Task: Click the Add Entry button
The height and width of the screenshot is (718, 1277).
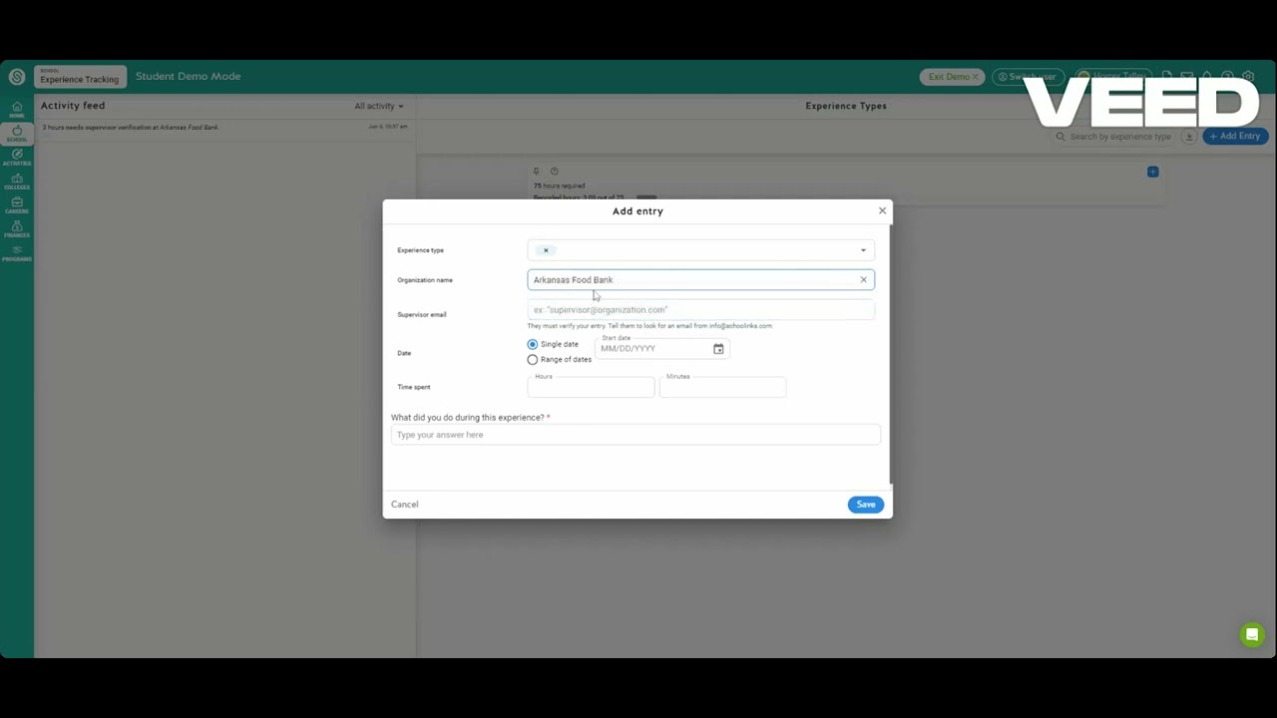Action: pos(1235,137)
